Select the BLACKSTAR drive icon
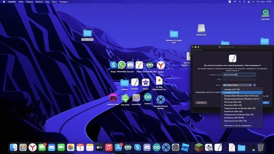 [201, 28]
